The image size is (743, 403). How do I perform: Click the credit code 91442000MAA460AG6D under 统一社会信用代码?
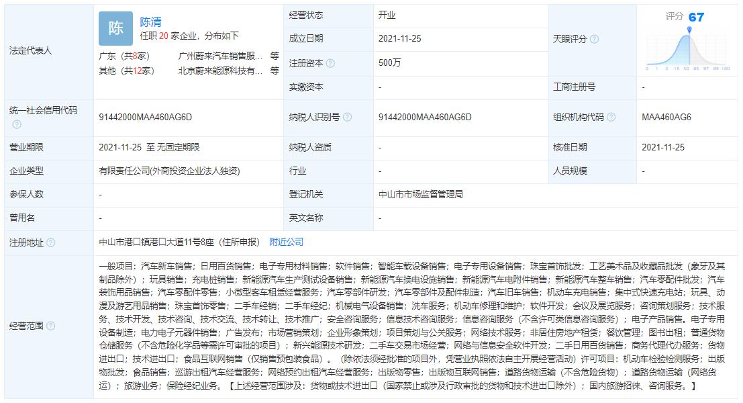tap(145, 117)
